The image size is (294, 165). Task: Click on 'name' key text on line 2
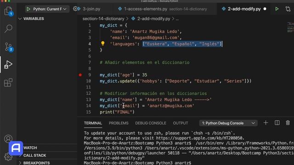point(118,32)
